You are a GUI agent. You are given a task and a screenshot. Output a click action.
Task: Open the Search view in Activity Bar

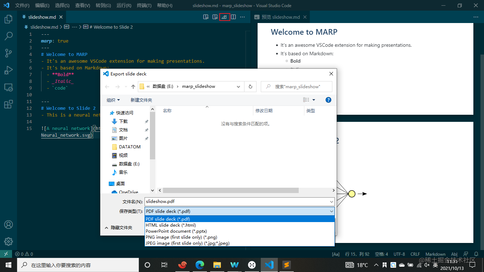(9, 36)
